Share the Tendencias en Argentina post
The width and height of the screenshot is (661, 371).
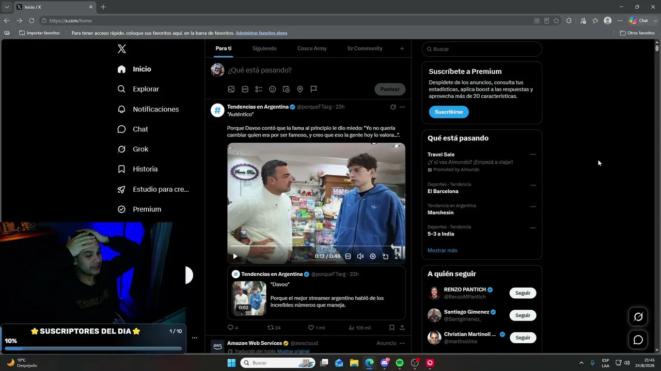pos(402,328)
